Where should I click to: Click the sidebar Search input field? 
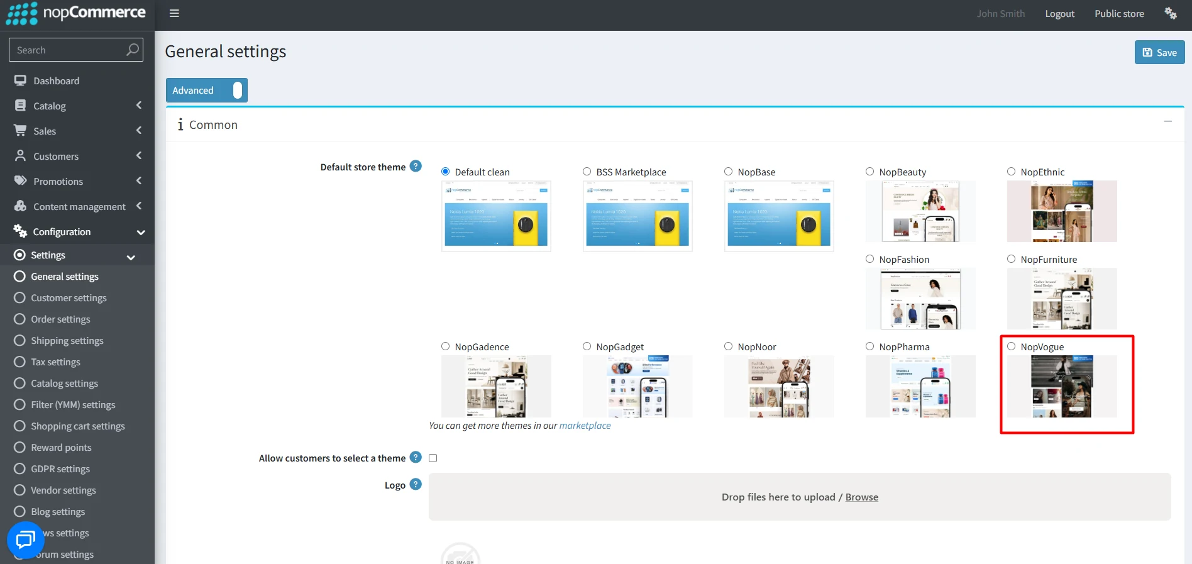[x=67, y=50]
